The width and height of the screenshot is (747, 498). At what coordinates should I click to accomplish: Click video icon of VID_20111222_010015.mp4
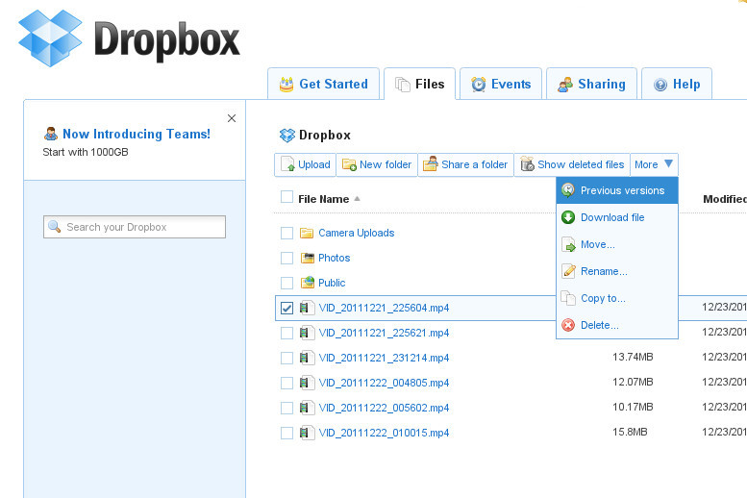click(308, 433)
